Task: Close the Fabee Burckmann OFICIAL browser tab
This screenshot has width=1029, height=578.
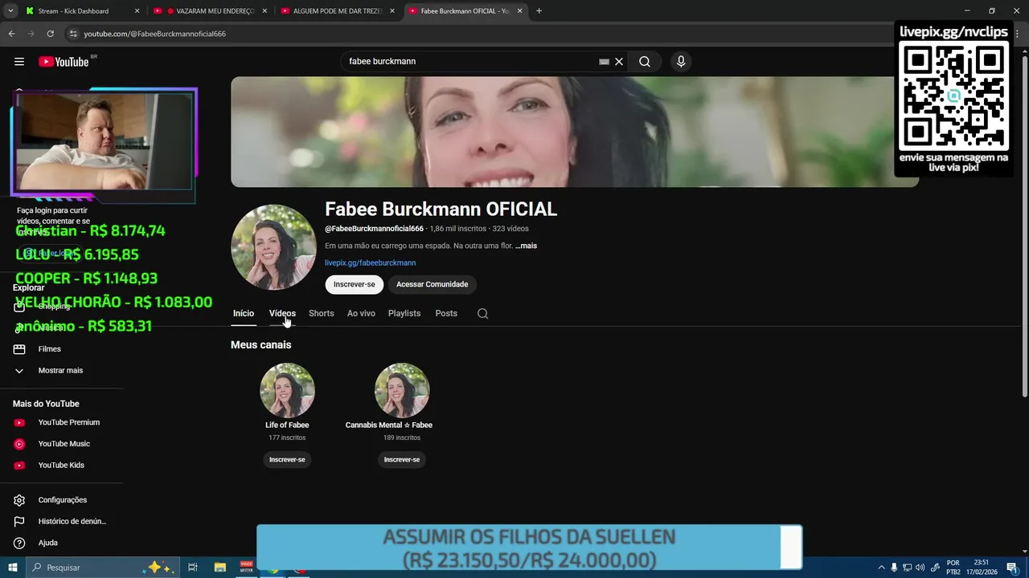Action: coord(519,11)
